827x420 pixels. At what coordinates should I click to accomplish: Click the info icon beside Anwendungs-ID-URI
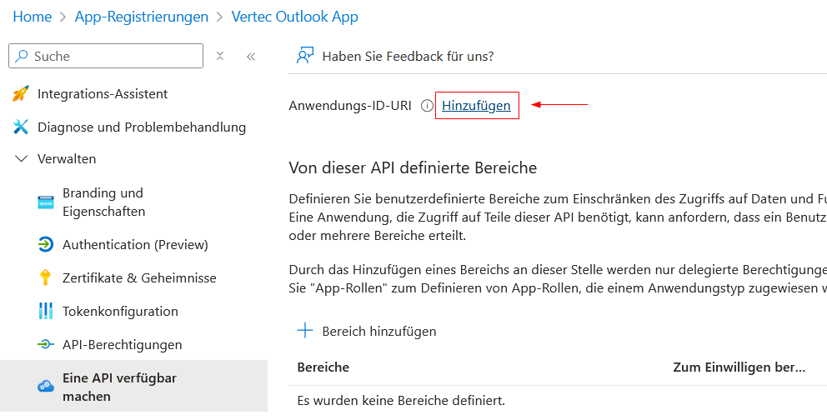click(x=427, y=106)
